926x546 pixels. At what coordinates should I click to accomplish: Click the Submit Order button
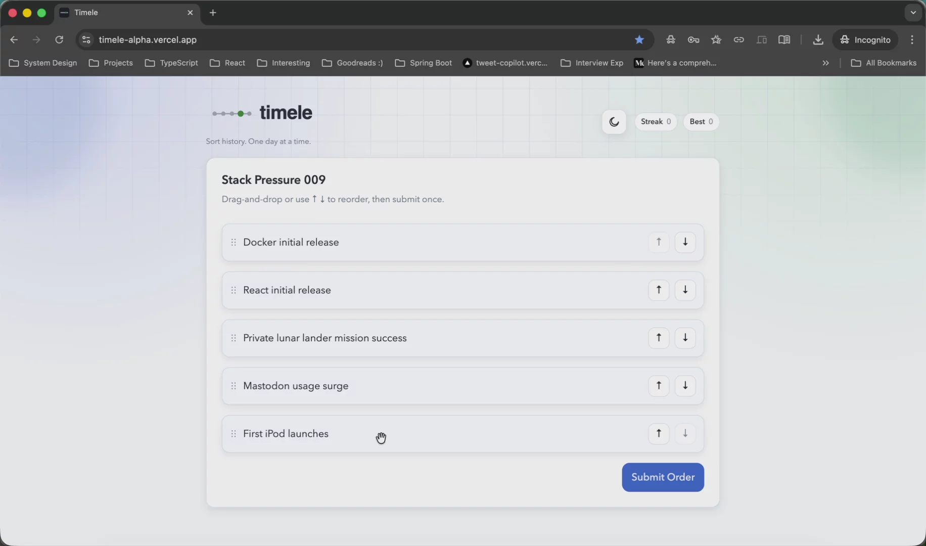coord(662,477)
